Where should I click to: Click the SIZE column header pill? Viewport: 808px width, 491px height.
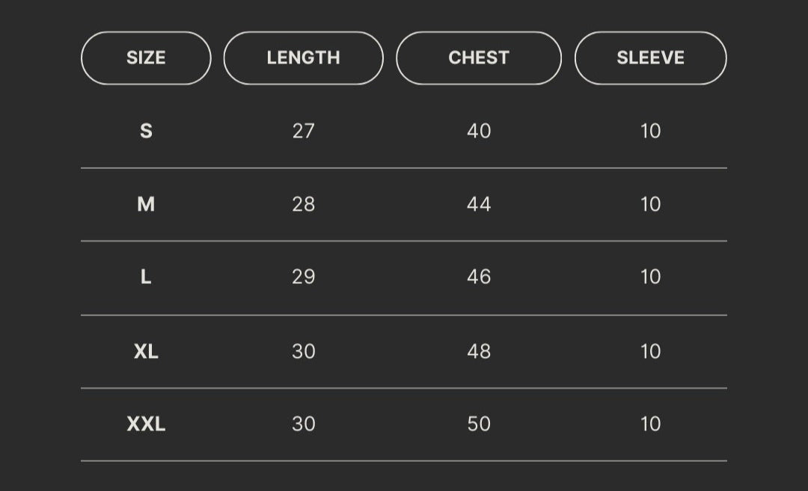tap(146, 58)
